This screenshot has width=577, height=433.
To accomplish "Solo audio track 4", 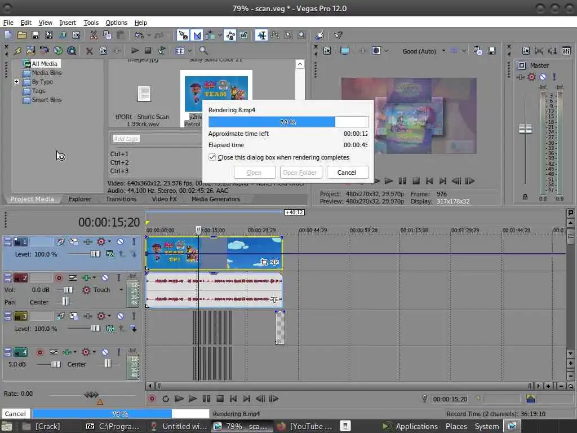I will click(118, 352).
